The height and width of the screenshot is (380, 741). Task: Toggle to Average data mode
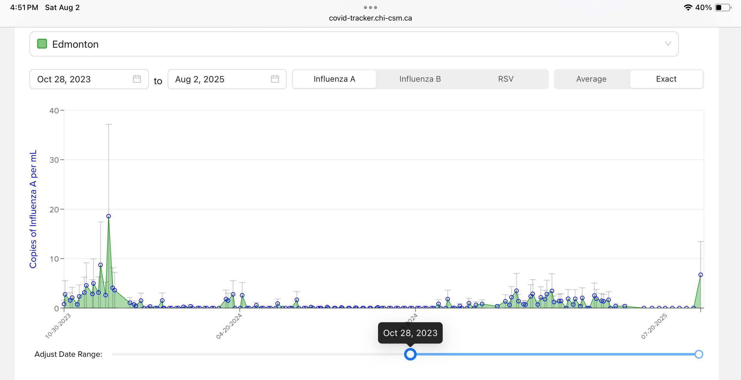pyautogui.click(x=591, y=79)
